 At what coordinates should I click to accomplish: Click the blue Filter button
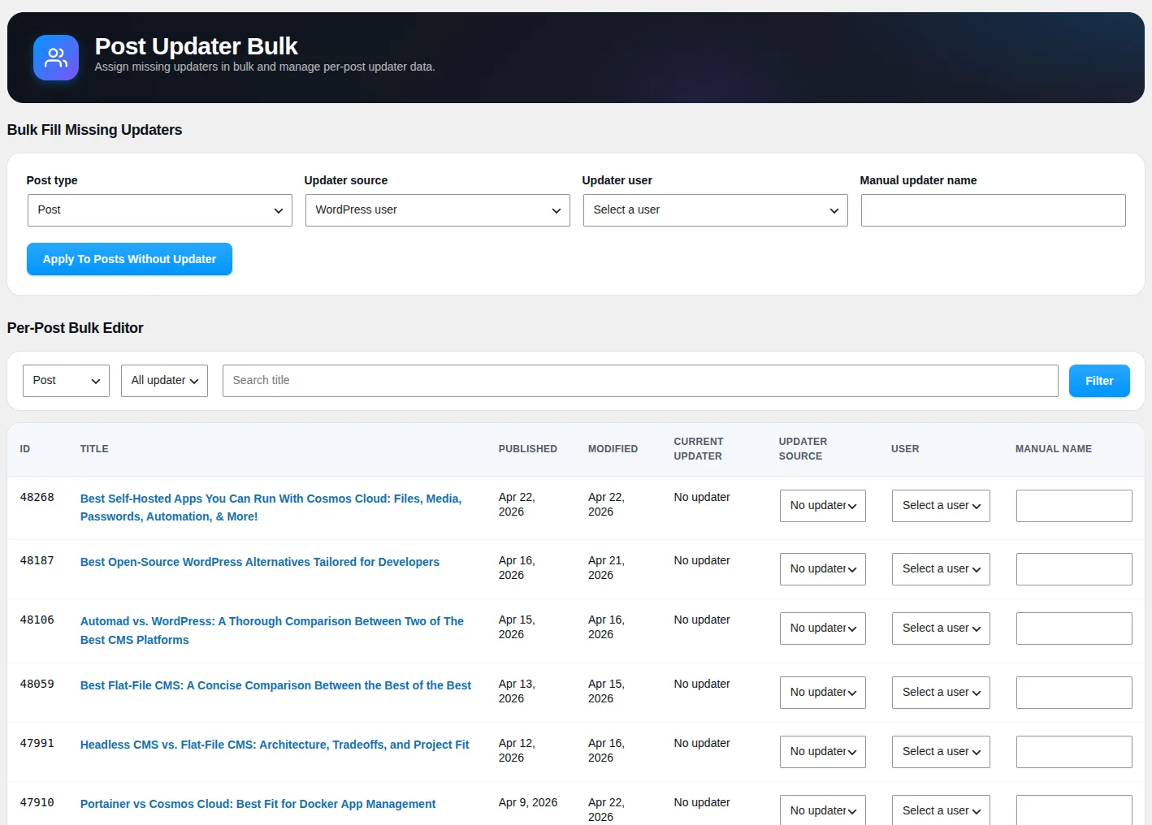[1099, 381]
